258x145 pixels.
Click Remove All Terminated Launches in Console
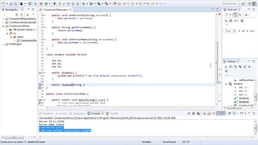coord(198,114)
